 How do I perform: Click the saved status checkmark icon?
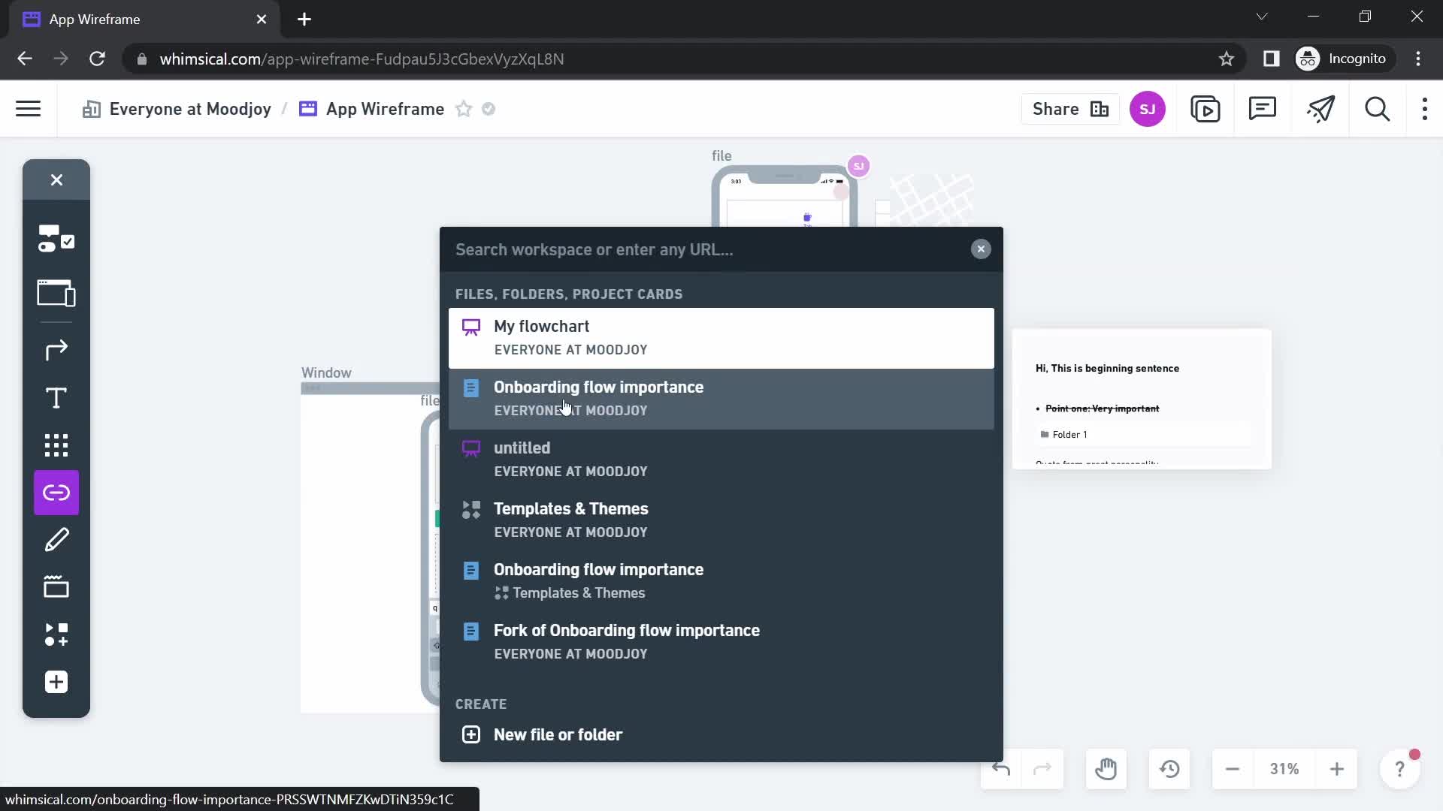[489, 109]
